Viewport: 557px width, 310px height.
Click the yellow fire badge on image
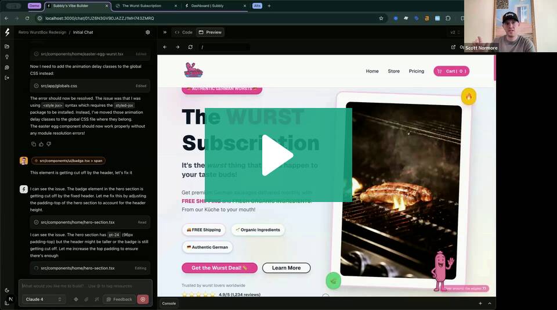[x=469, y=96]
